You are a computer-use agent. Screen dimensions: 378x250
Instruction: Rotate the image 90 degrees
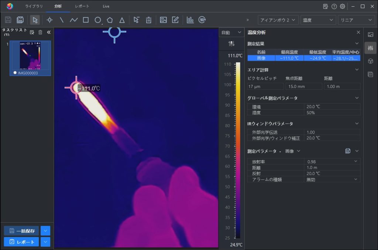point(202,20)
